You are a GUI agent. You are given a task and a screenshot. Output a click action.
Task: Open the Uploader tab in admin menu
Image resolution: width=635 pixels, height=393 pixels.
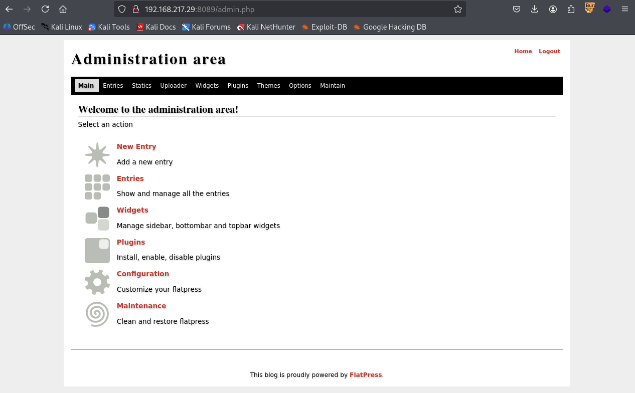click(x=173, y=86)
